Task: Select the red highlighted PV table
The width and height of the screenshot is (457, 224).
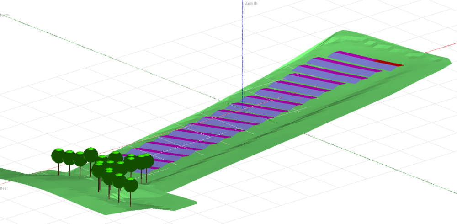Action: (388, 63)
